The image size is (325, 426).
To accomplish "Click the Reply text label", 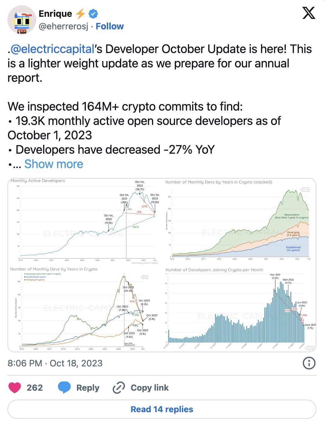I will click(87, 387).
